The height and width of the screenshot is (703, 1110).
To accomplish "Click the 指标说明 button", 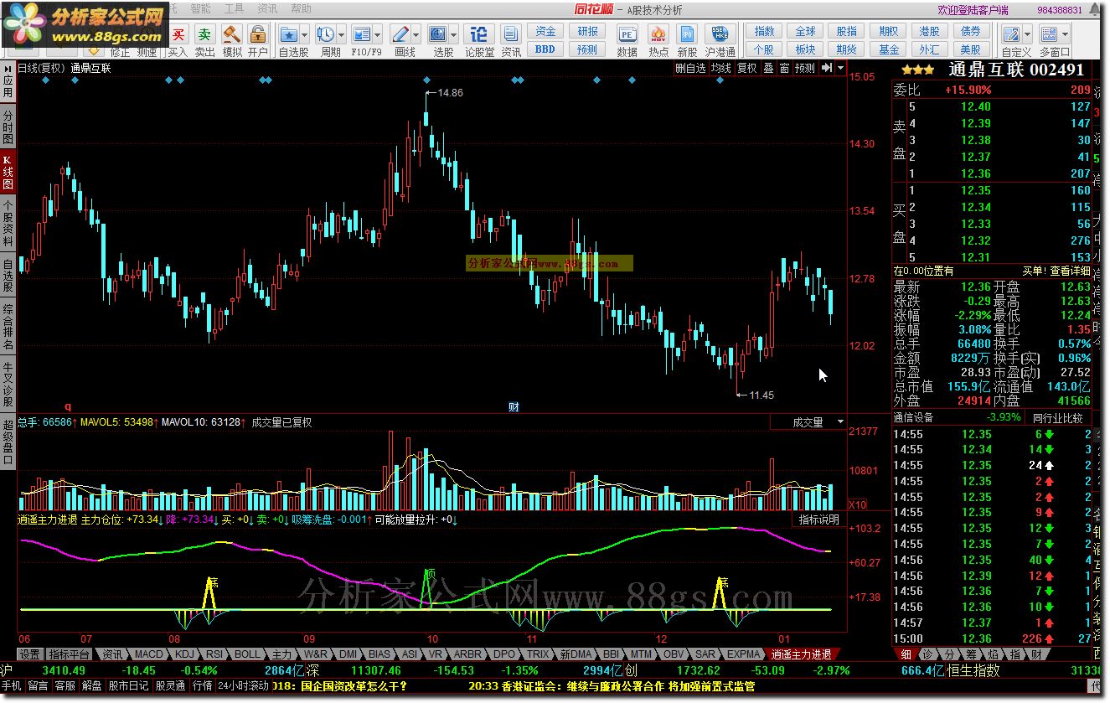I will pos(818,519).
